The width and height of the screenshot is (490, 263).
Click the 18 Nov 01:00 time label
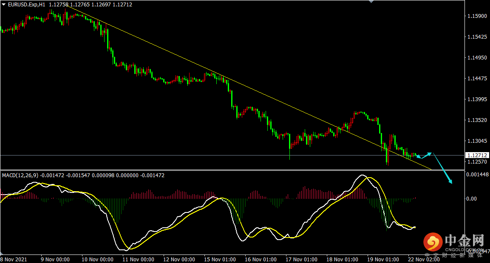click(x=343, y=260)
